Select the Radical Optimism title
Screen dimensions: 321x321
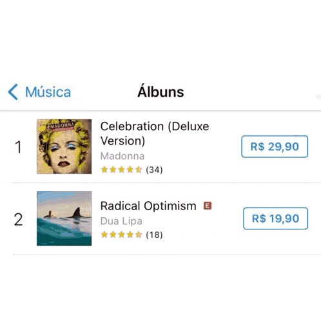tap(148, 206)
